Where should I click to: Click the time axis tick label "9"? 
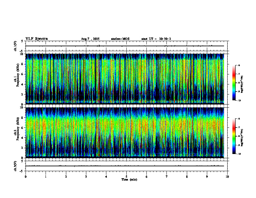[x=207, y=177]
